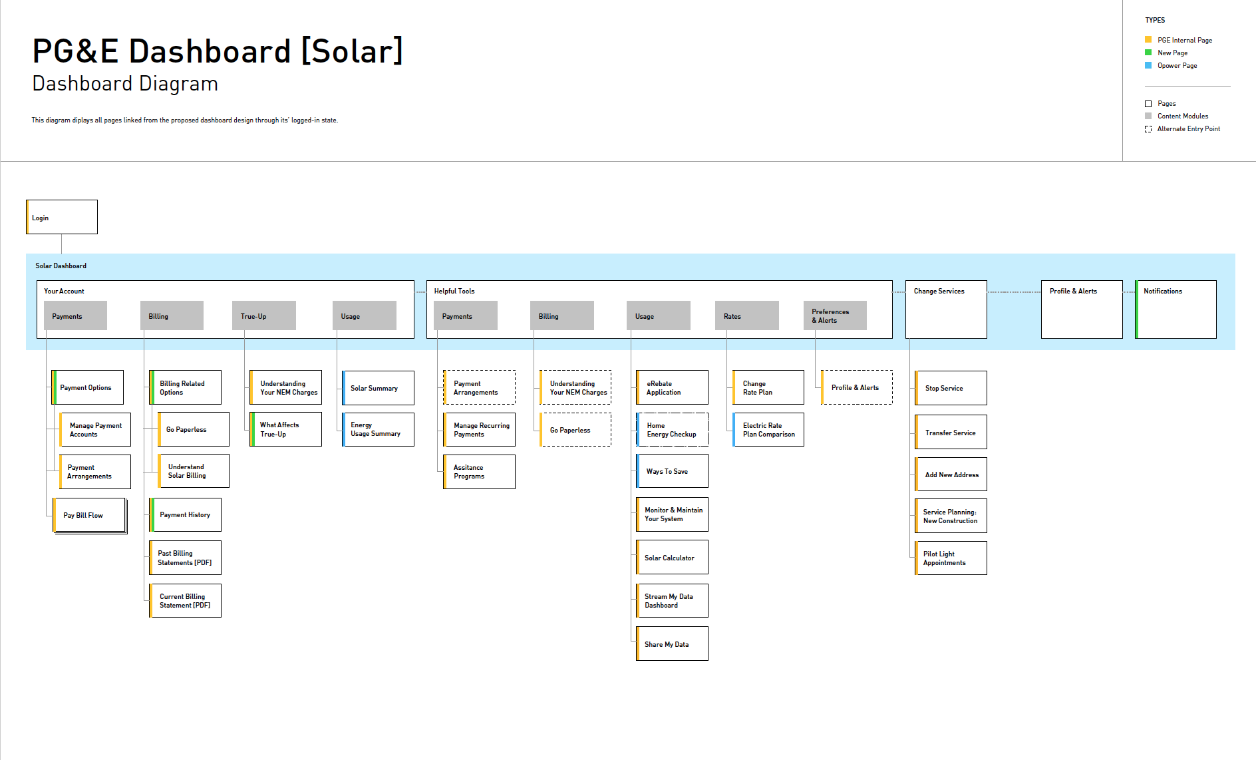Click the Dashboard Diagram subtitle

[125, 84]
